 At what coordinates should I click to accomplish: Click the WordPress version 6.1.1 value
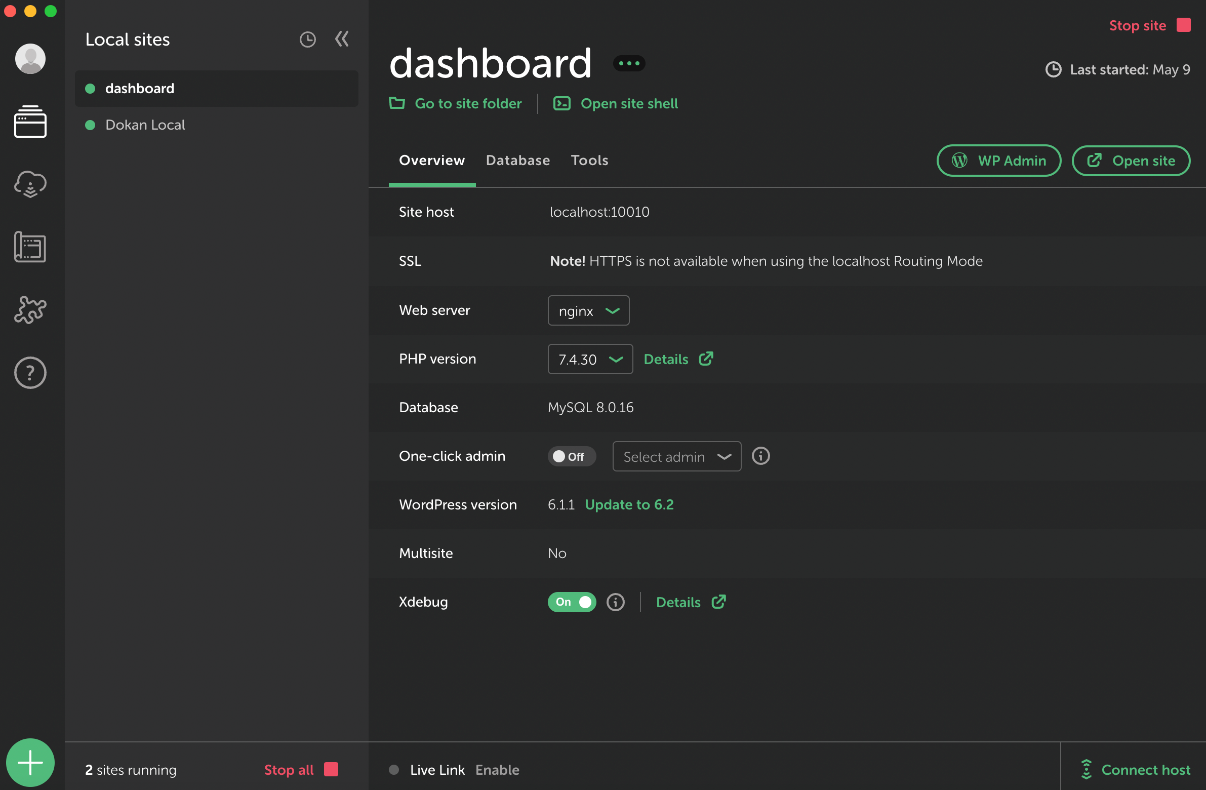(561, 505)
